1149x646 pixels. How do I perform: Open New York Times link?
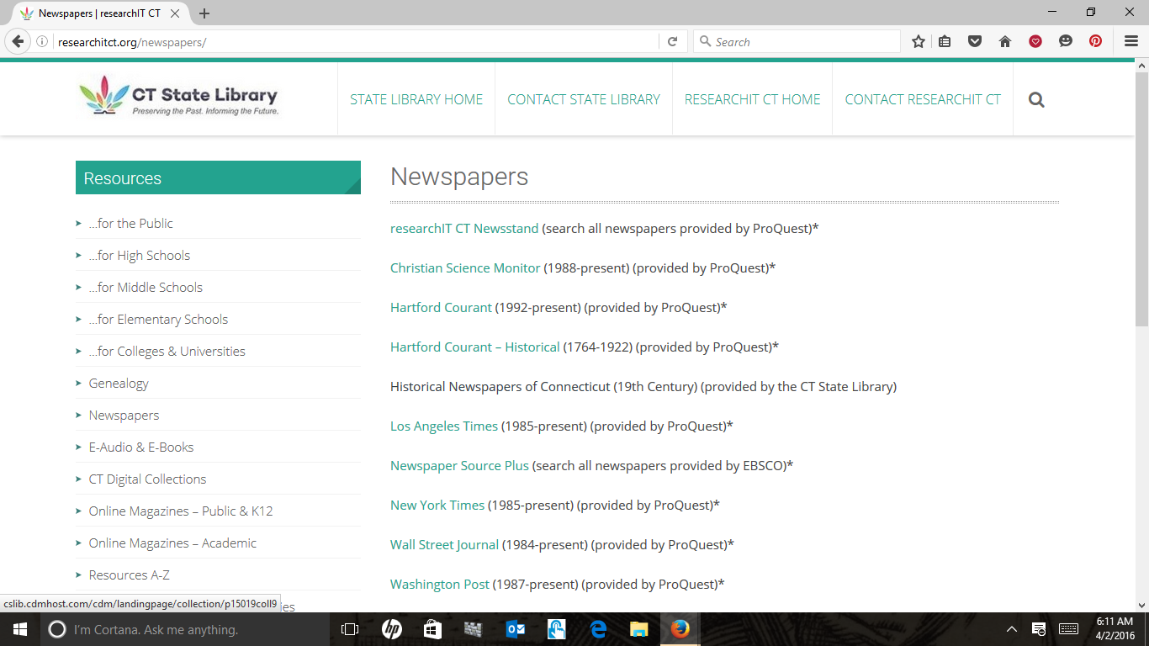click(437, 505)
